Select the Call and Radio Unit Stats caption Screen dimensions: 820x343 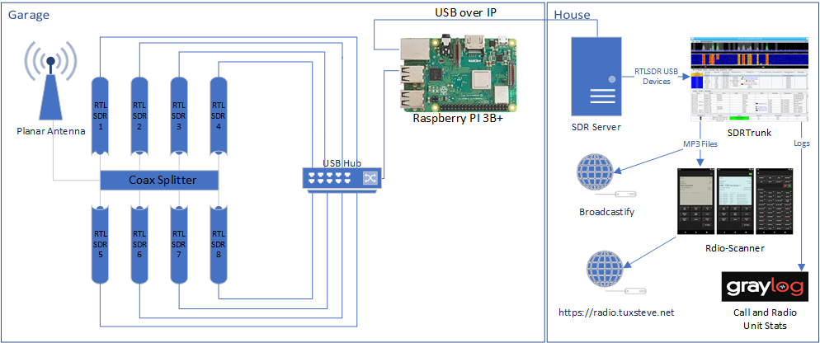[x=760, y=320]
